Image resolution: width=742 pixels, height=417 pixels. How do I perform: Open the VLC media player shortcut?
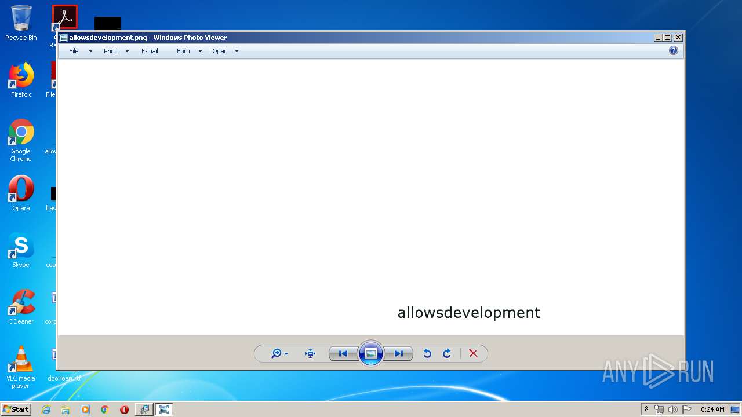point(21,367)
